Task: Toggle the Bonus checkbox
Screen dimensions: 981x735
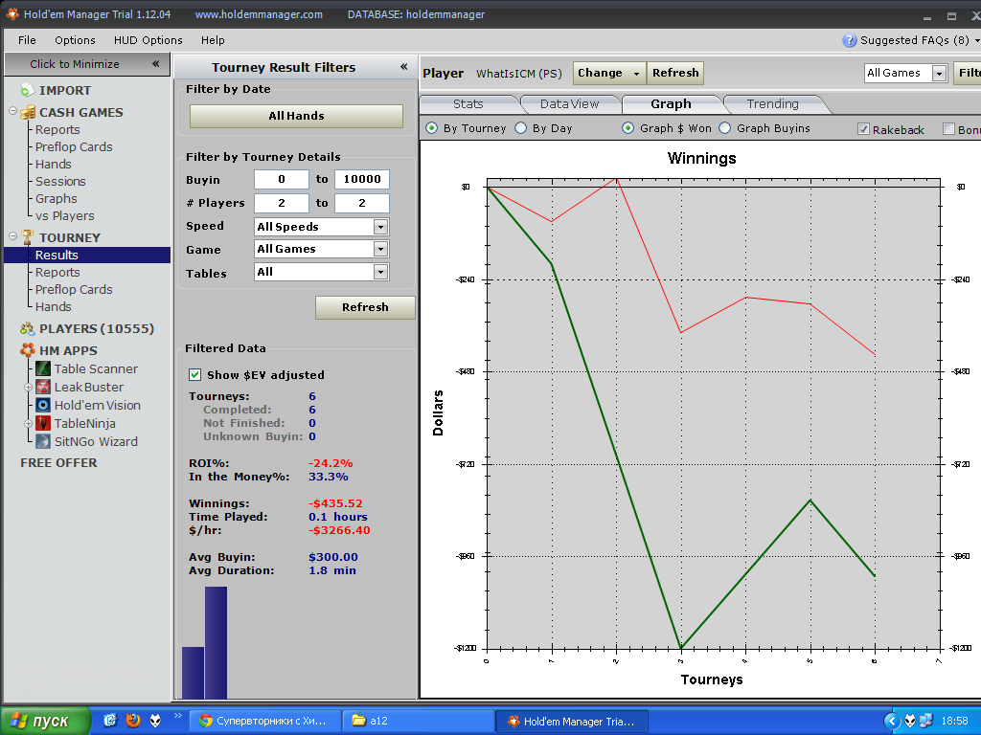Action: [x=948, y=129]
